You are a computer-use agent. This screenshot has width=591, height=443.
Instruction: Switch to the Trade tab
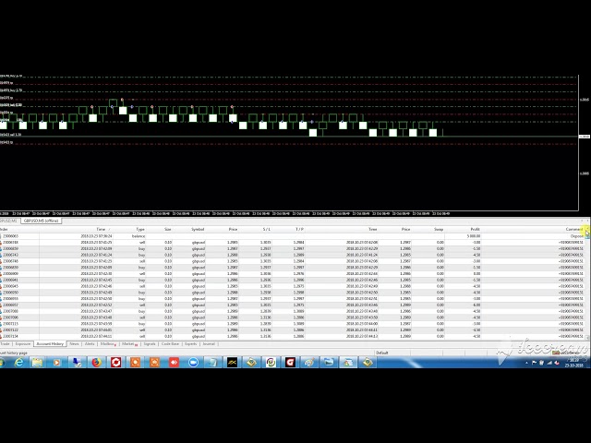pyautogui.click(x=6, y=344)
